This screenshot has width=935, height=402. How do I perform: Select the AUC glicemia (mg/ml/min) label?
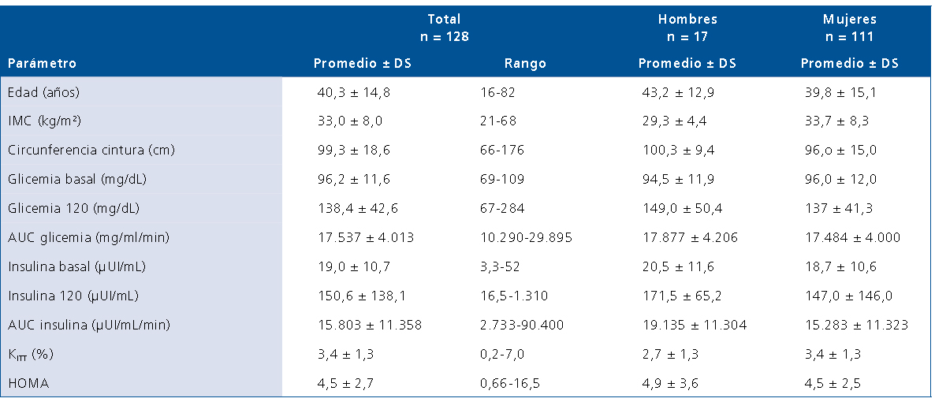pos(88,237)
